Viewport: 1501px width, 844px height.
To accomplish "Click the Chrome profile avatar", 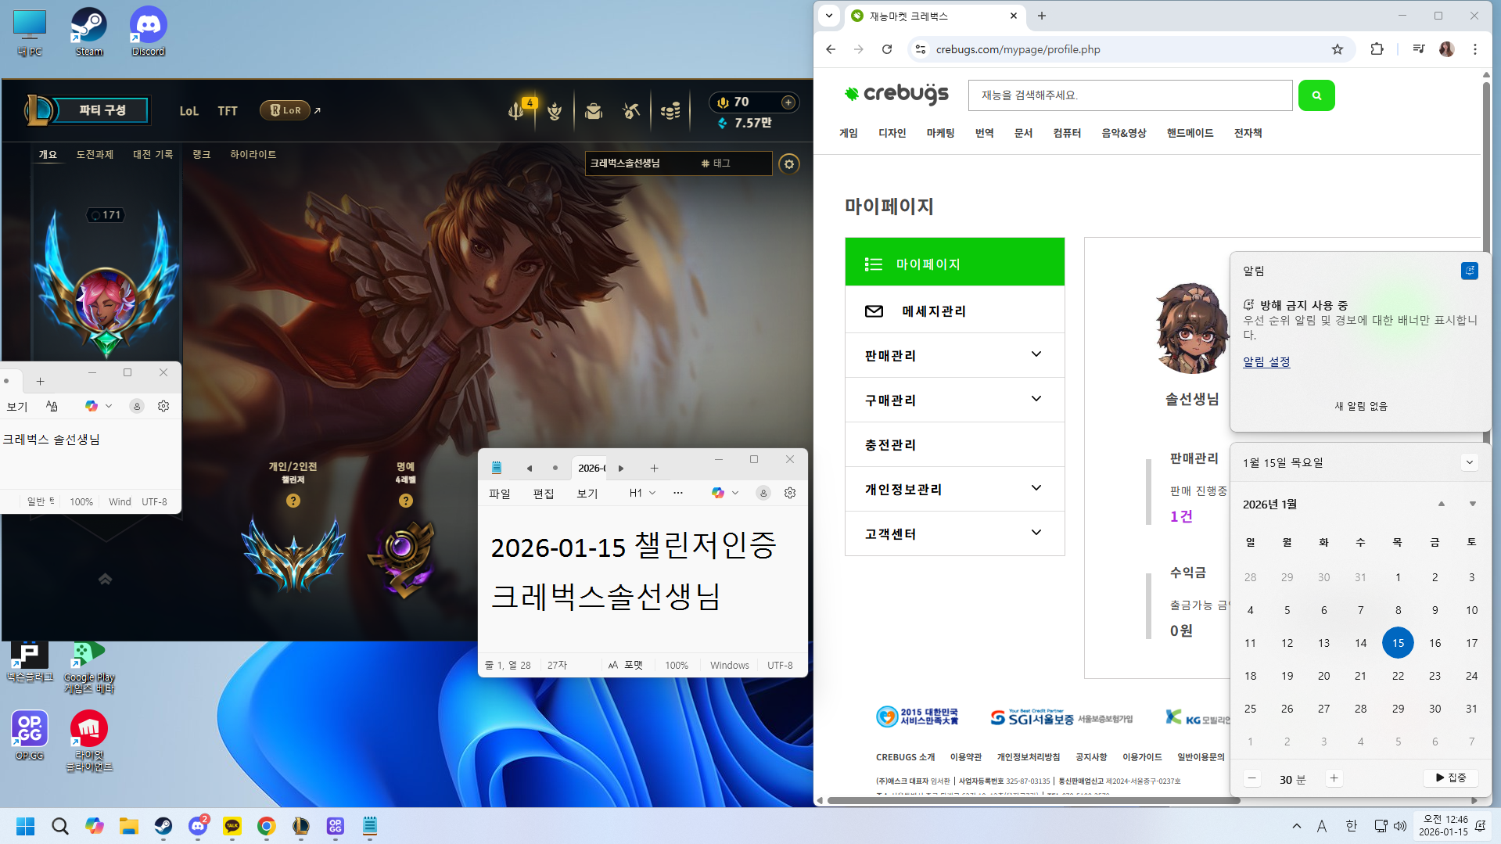I will [x=1447, y=49].
